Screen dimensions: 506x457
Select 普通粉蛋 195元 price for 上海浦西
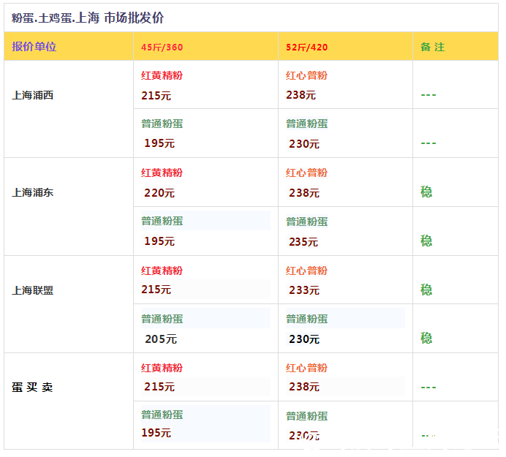point(159,143)
